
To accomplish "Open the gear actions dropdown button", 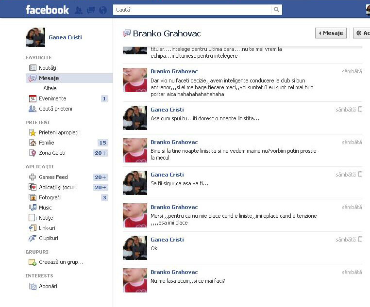I will click(x=362, y=33).
